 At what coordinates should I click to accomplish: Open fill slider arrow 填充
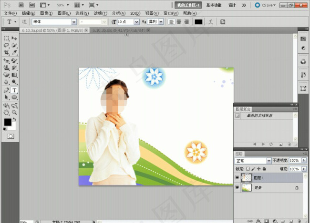304,169
